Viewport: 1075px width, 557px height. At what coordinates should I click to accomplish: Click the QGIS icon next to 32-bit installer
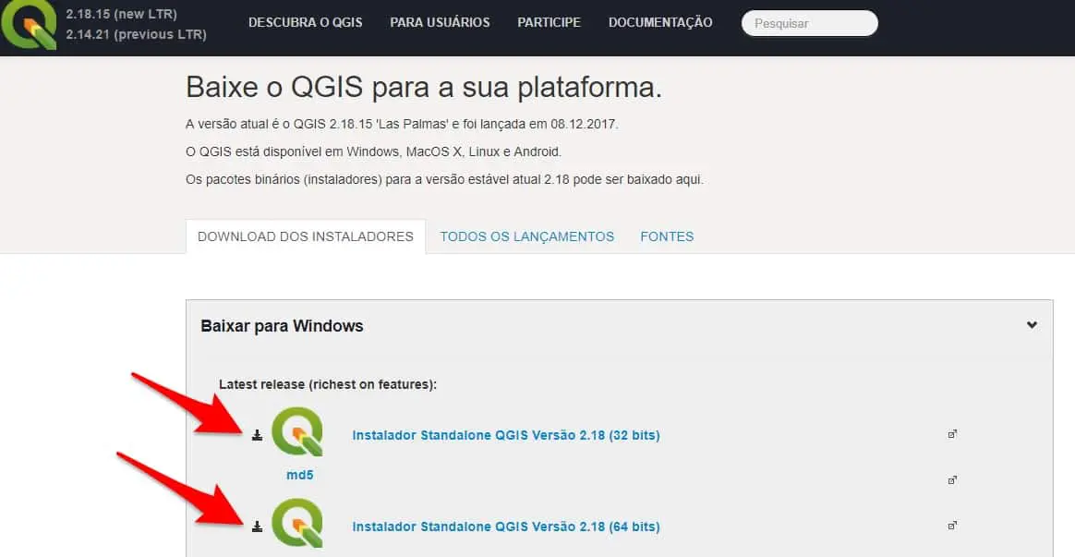pyautogui.click(x=297, y=430)
